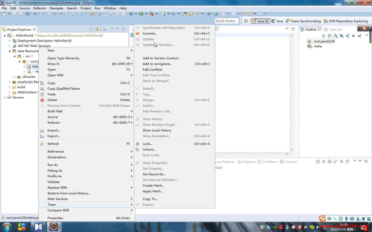Select Copy Qualified Name
The image size is (372, 232).
click(x=87, y=89)
